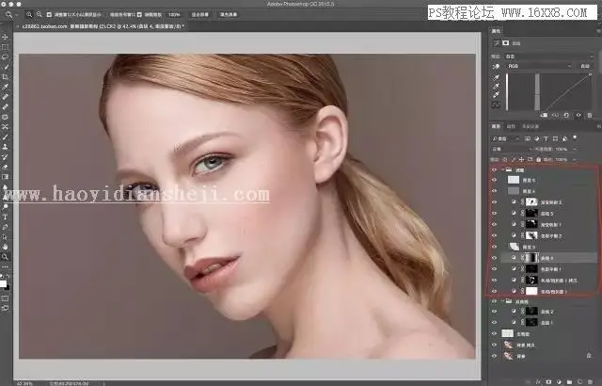Screen dimensions: 602x386
Task: Select the open document tab
Action: [x=103, y=26]
